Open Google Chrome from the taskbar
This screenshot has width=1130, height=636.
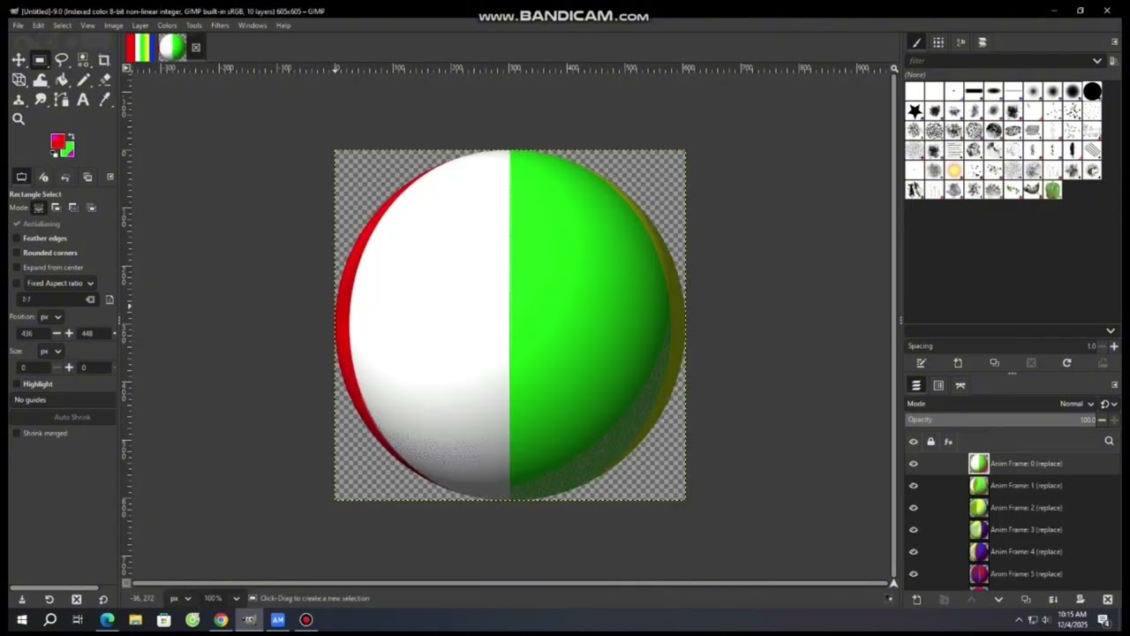click(x=221, y=620)
